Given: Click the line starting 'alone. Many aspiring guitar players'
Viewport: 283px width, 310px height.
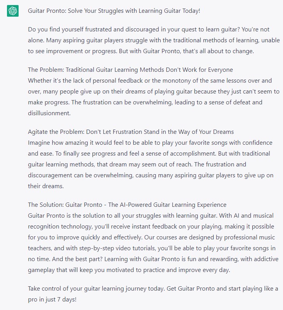Looking at the screenshot, I should tap(154, 40).
